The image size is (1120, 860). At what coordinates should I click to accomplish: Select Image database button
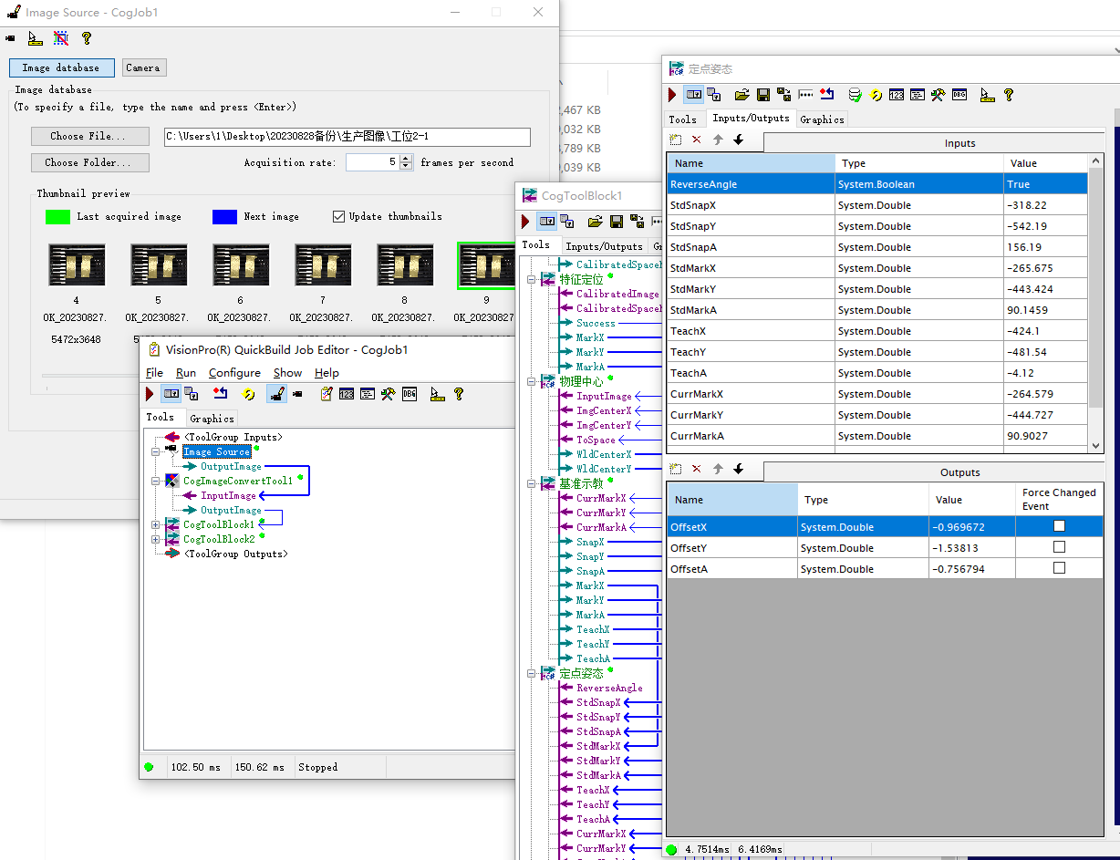pyautogui.click(x=62, y=67)
